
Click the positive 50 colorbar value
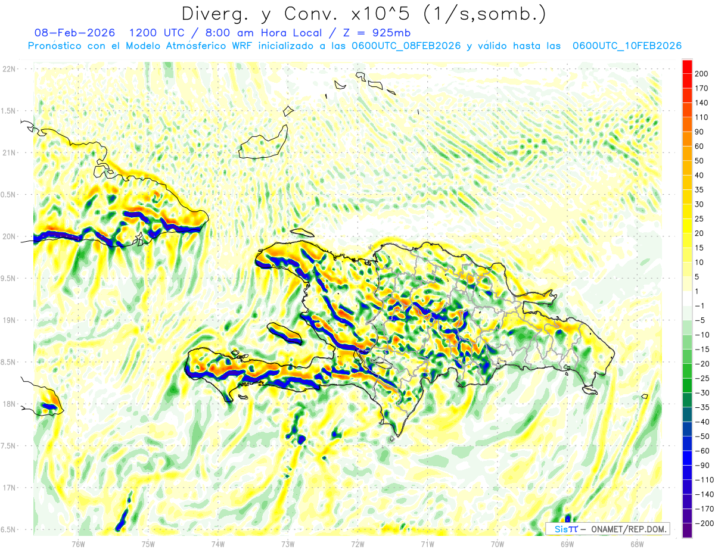(x=700, y=161)
